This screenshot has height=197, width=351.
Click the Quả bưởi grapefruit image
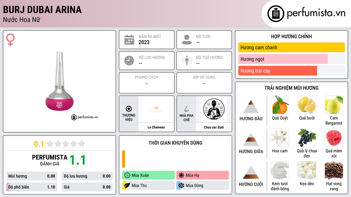tap(307, 105)
